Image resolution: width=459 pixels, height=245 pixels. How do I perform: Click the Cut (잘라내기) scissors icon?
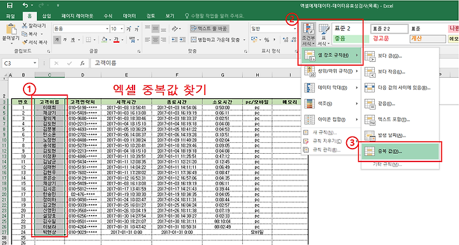[25, 26]
